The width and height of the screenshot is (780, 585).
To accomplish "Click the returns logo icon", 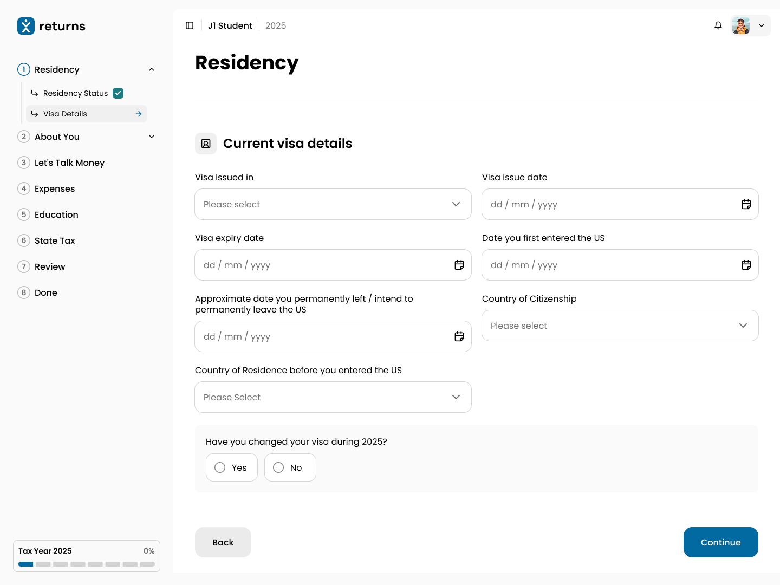I will [26, 26].
